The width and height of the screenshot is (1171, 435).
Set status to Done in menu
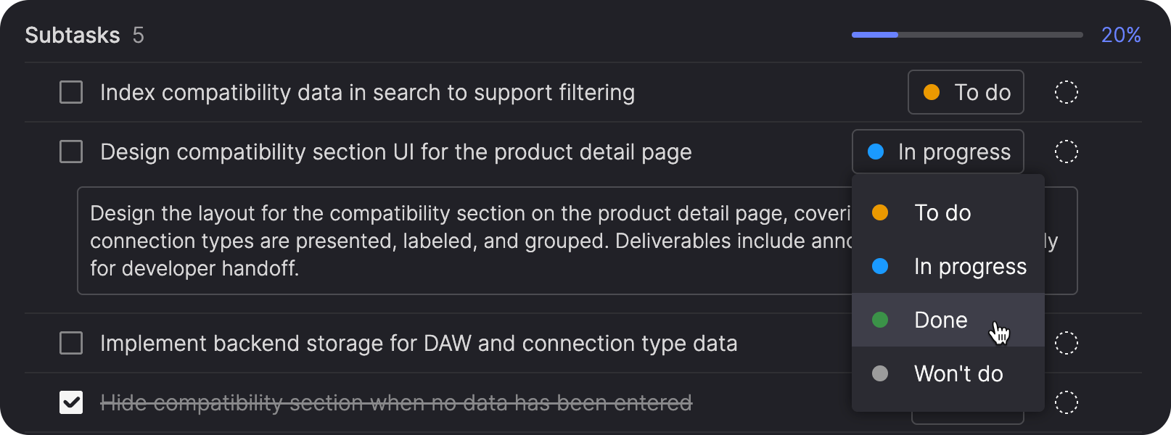(x=940, y=320)
